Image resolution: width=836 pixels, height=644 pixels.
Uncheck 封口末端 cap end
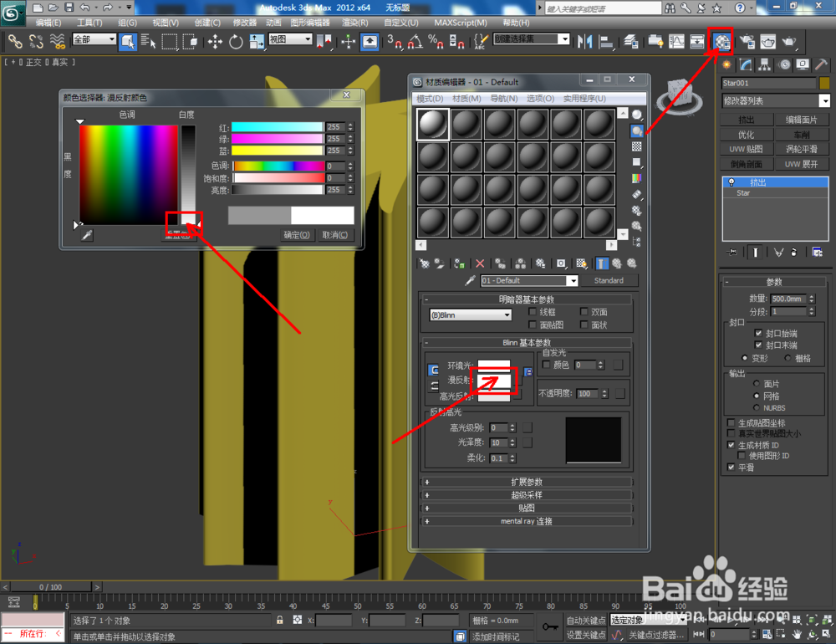[x=758, y=345]
